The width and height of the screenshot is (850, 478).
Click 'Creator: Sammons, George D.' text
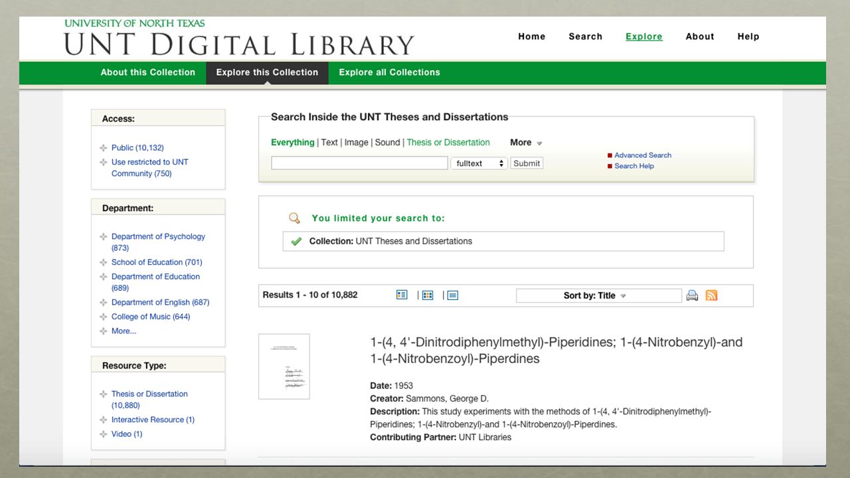point(429,399)
